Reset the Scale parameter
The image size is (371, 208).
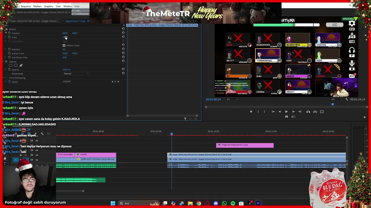pyautogui.click(x=123, y=37)
